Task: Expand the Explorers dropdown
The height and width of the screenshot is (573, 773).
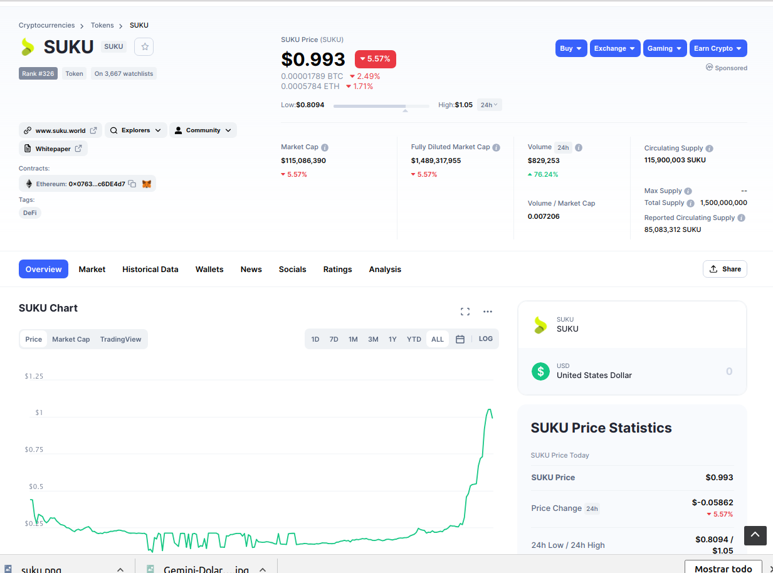Action: (136, 130)
